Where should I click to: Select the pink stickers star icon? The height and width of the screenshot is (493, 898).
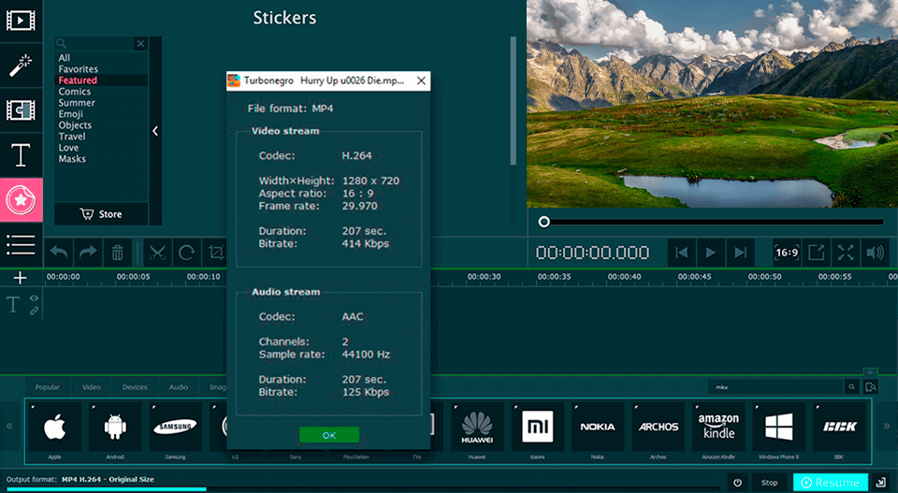[x=21, y=200]
